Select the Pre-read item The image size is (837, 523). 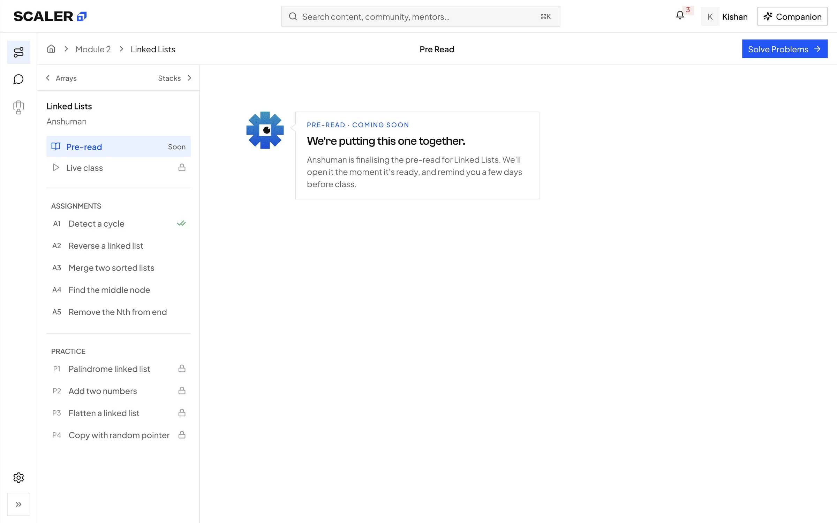(119, 146)
